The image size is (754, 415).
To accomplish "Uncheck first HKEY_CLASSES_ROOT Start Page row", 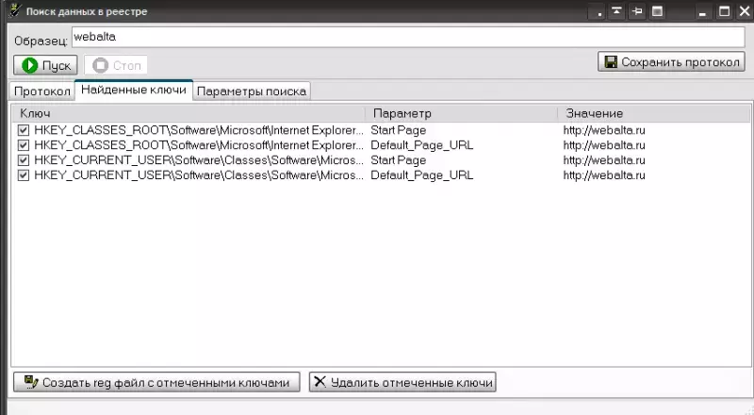I will (23, 130).
